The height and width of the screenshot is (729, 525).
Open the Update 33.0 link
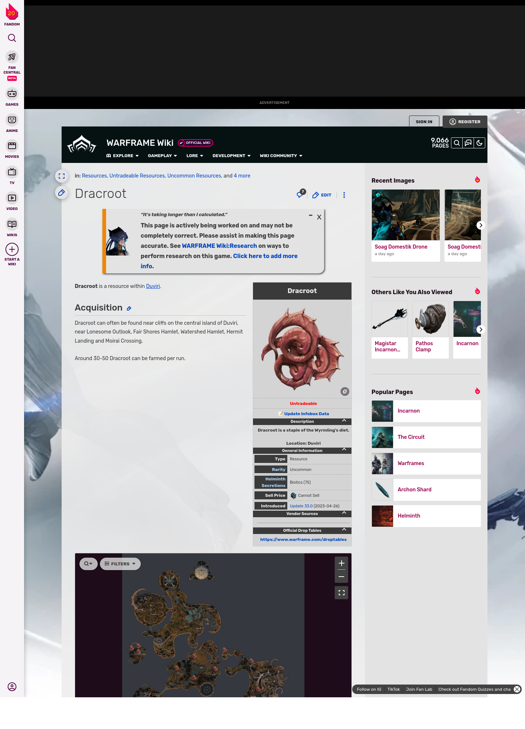pyautogui.click(x=301, y=506)
